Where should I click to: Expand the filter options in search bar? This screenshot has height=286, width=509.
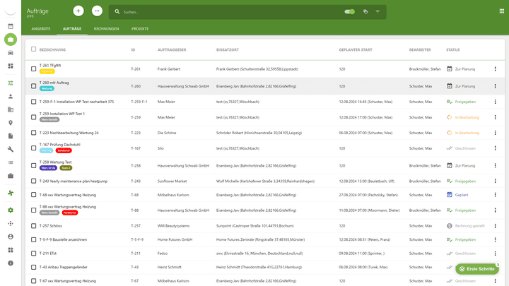[378, 12]
